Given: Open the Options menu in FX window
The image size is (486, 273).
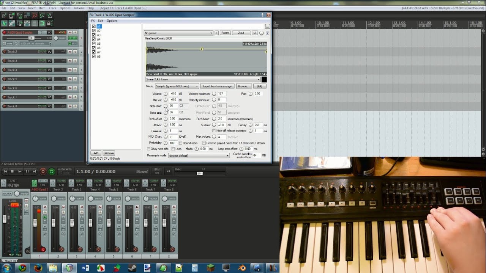Looking at the screenshot, I should tap(112, 21).
